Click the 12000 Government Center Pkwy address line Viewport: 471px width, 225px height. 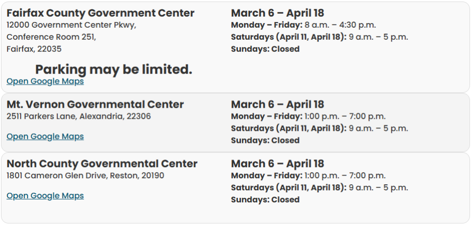pyautogui.click(x=71, y=25)
